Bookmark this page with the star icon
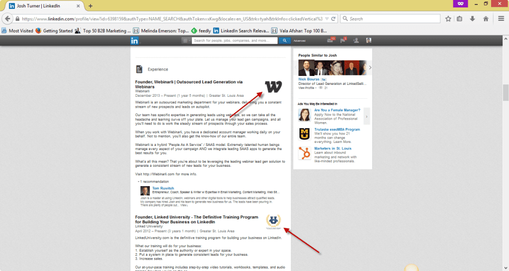 pyautogui.click(x=448, y=19)
